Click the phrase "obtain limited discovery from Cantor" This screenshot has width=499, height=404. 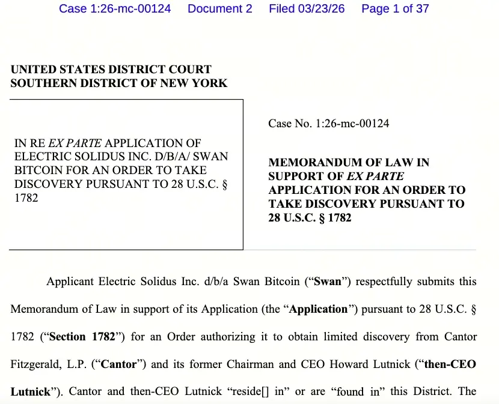click(x=382, y=336)
